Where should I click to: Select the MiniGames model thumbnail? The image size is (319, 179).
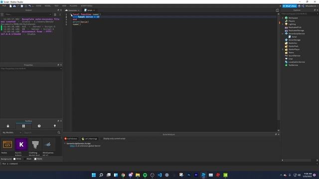pyautogui.click(x=49, y=145)
